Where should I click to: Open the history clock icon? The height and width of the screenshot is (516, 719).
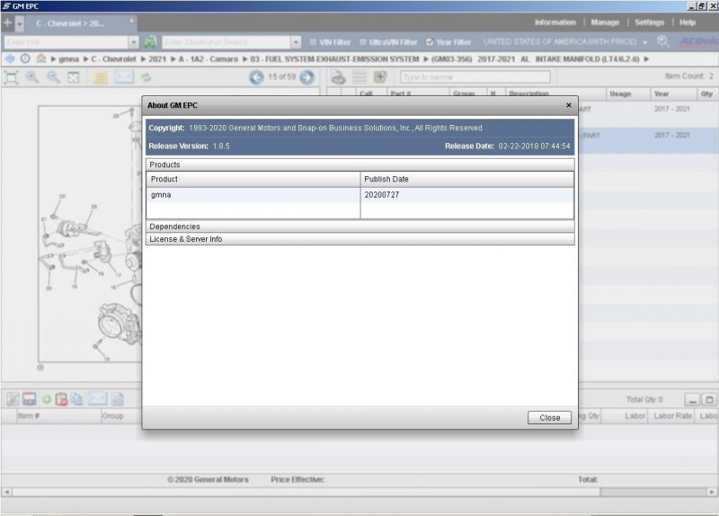tap(25, 58)
